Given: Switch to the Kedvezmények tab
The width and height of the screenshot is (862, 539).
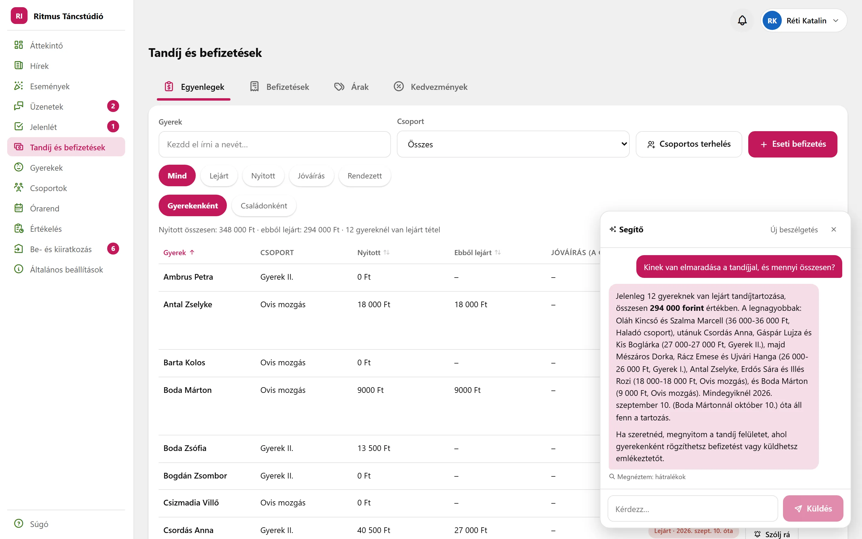Looking at the screenshot, I should (431, 87).
